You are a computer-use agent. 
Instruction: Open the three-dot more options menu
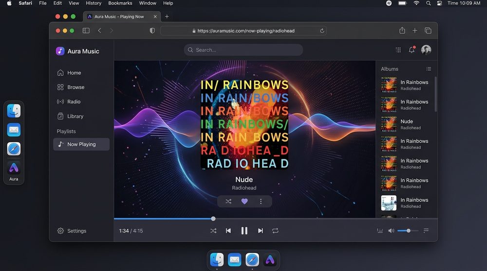click(261, 202)
